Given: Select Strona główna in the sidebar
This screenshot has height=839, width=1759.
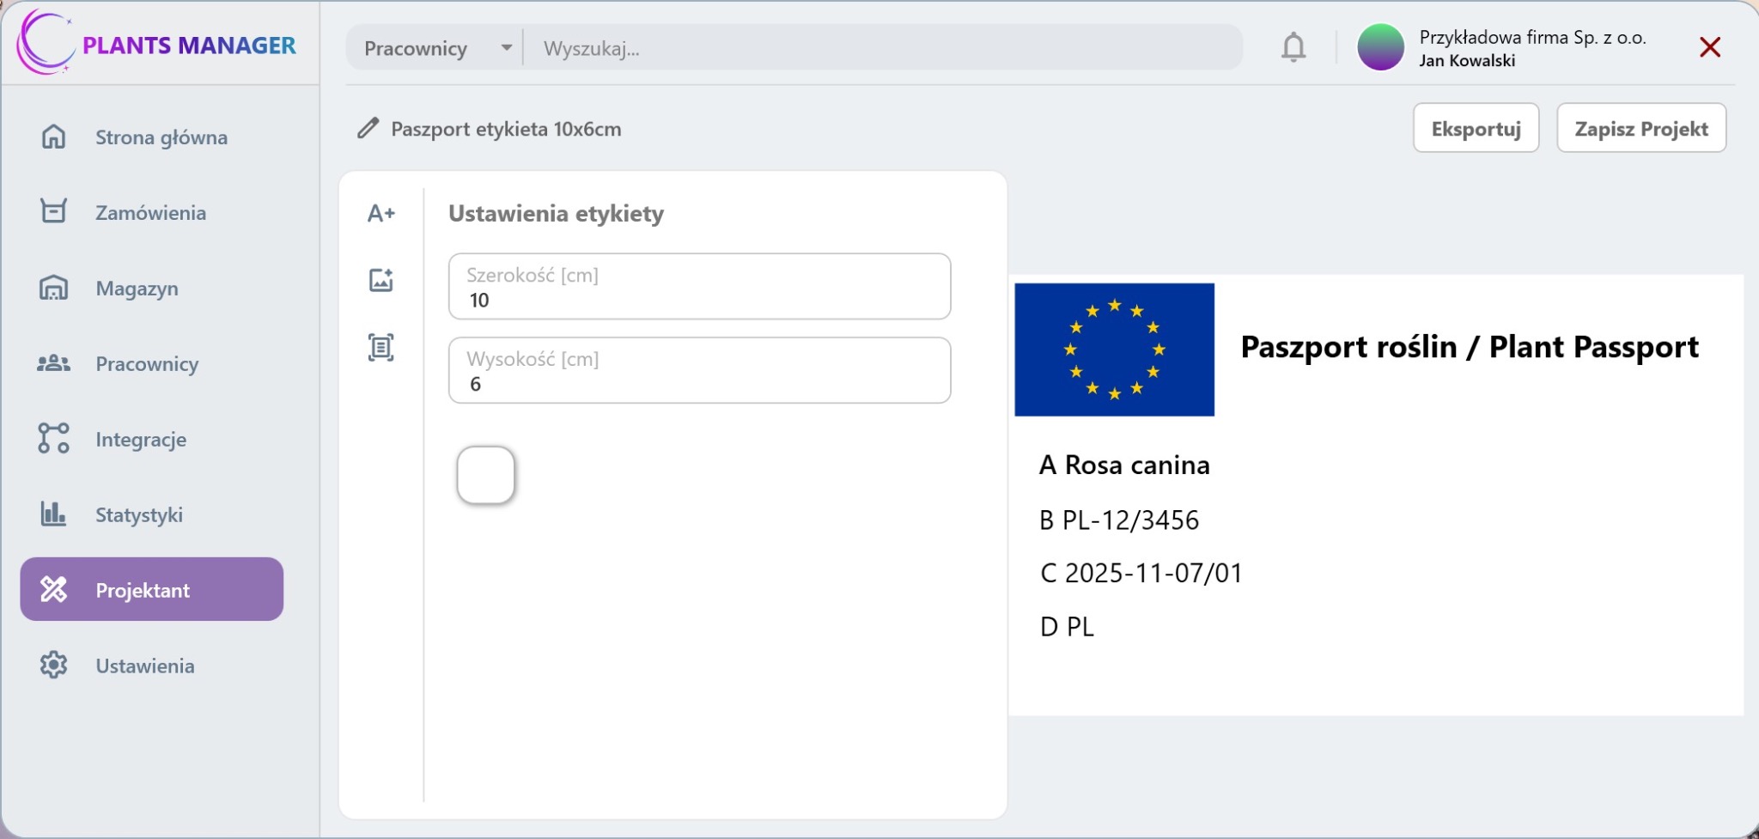Looking at the screenshot, I should click(x=54, y=137).
